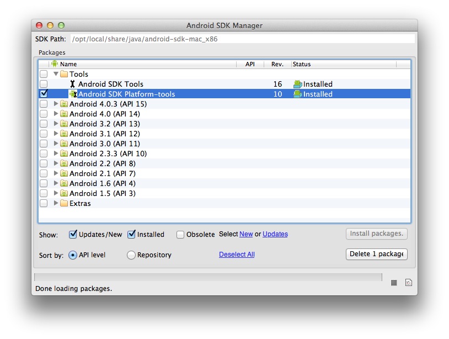
Task: Uncheck the Android SDK Platform-tools checkbox
Action: [44, 93]
